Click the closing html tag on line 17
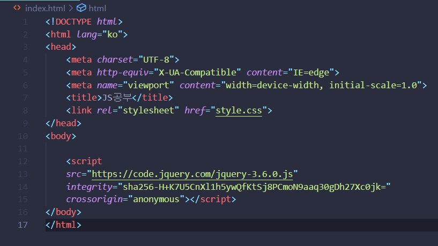Viewport: 438px width, 246px height. point(63,225)
